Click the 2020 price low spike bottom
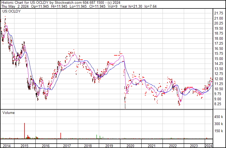The image size is (226, 148). click(x=125, y=107)
